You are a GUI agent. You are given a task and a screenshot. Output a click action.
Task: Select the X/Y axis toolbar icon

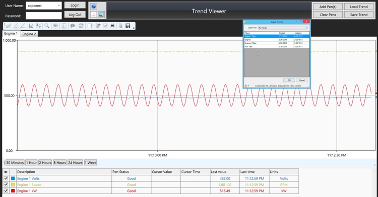tap(38, 26)
